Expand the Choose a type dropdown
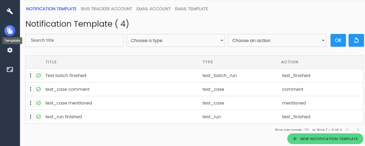The height and width of the screenshot is (146, 365). (x=176, y=40)
